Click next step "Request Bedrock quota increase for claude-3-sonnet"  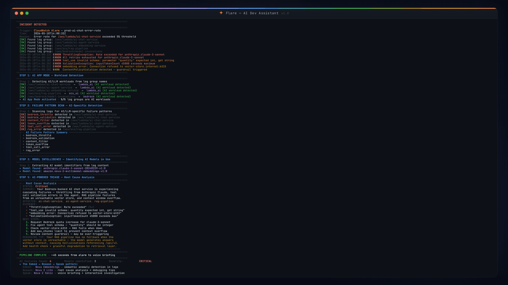pos(70,222)
